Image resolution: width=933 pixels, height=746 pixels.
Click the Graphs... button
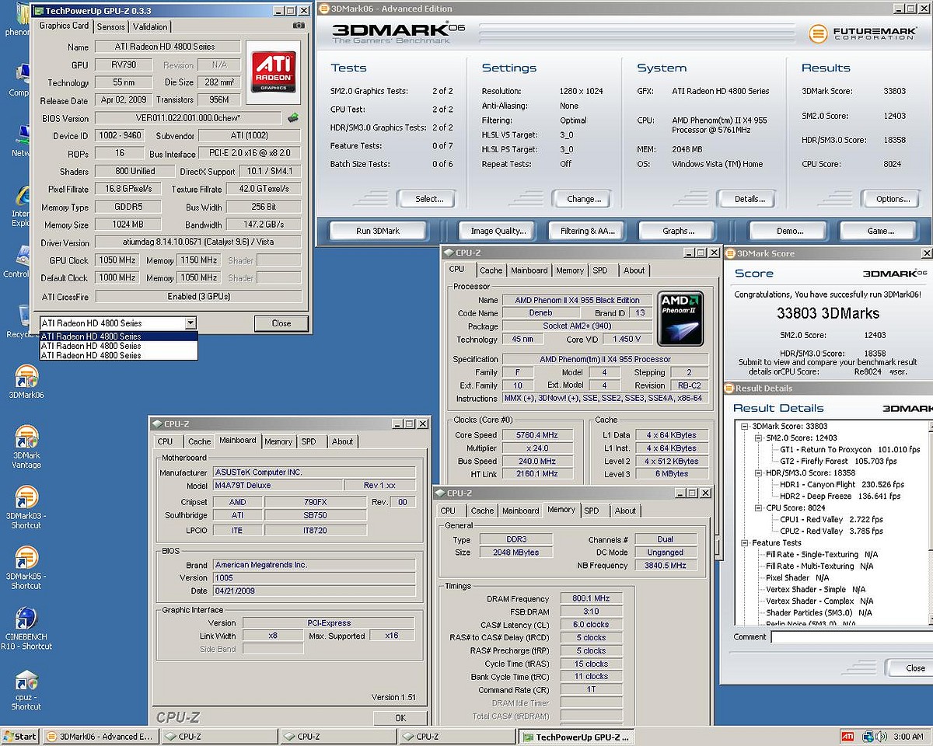(x=679, y=231)
